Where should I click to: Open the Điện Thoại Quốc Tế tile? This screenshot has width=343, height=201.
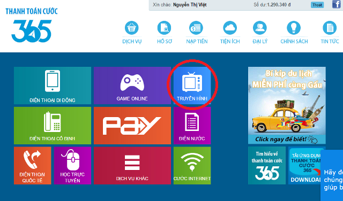point(32,165)
